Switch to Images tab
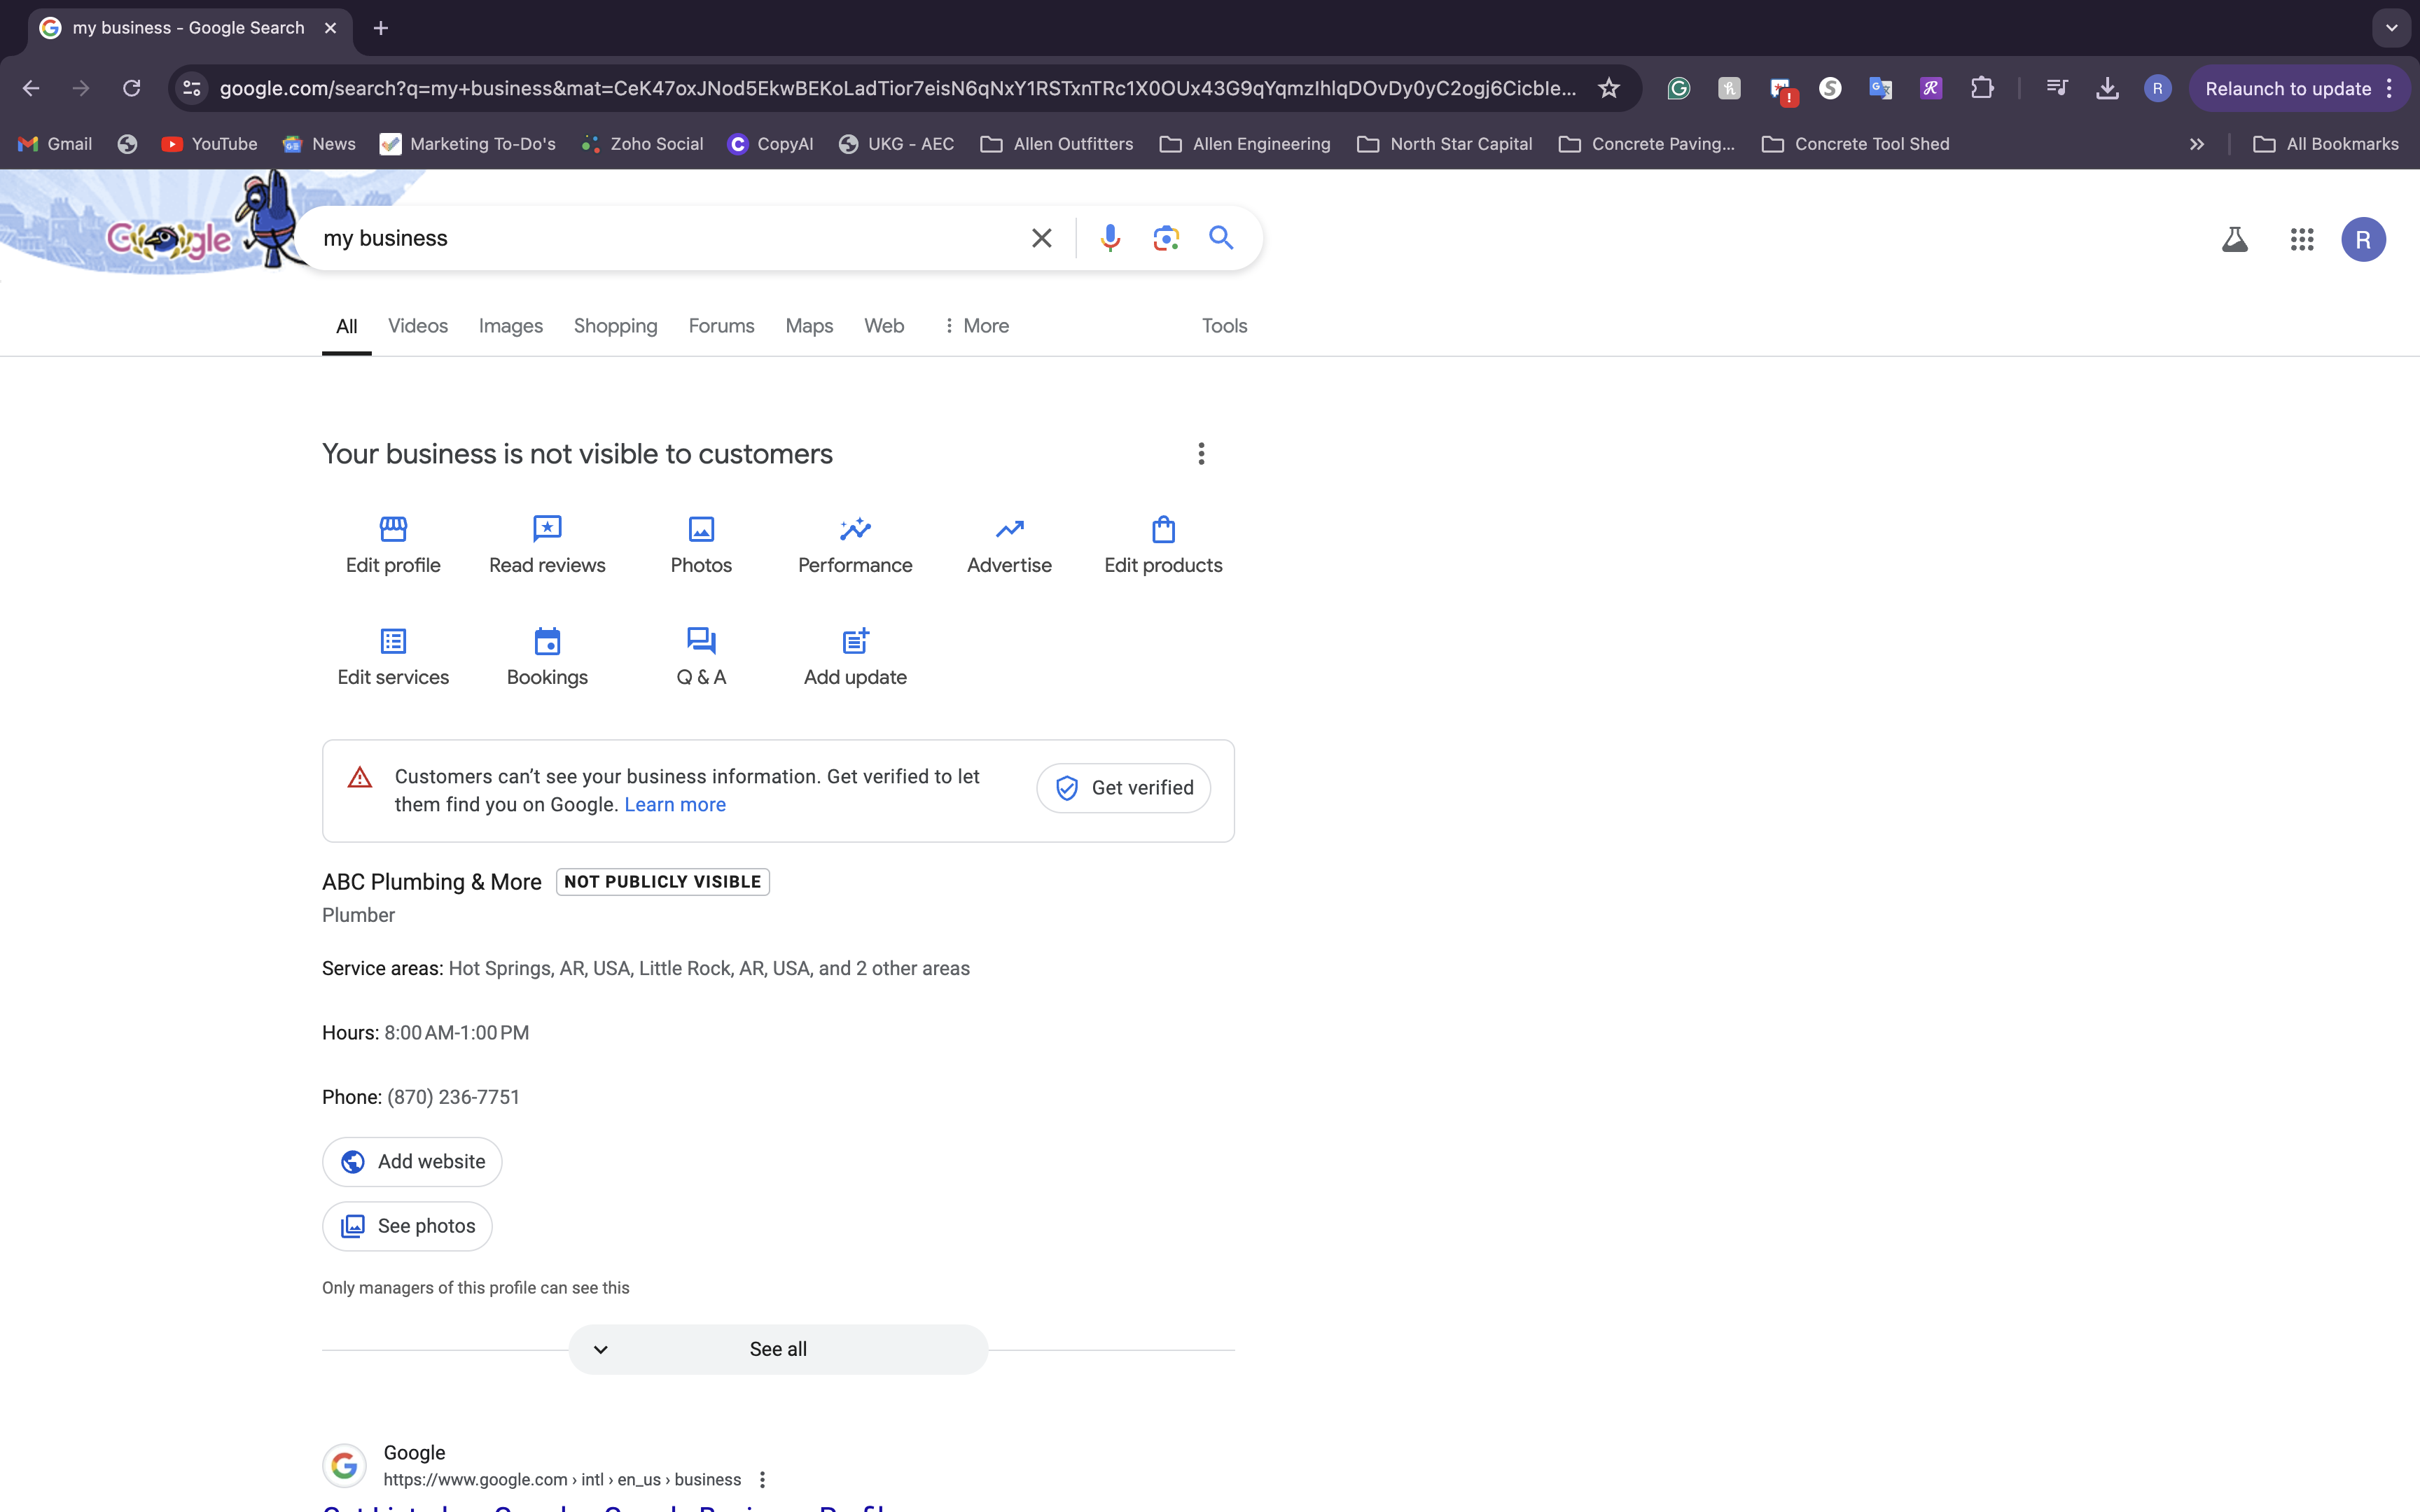 510,326
